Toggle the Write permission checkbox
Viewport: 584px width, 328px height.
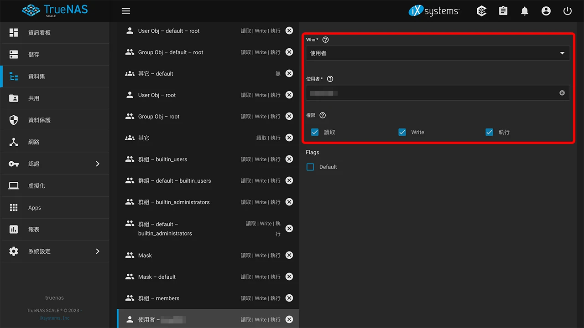[x=402, y=132]
